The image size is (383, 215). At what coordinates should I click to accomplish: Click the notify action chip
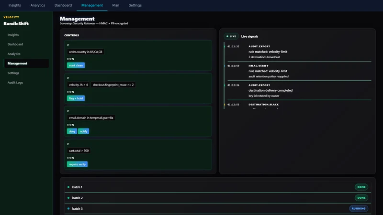pos(83,131)
